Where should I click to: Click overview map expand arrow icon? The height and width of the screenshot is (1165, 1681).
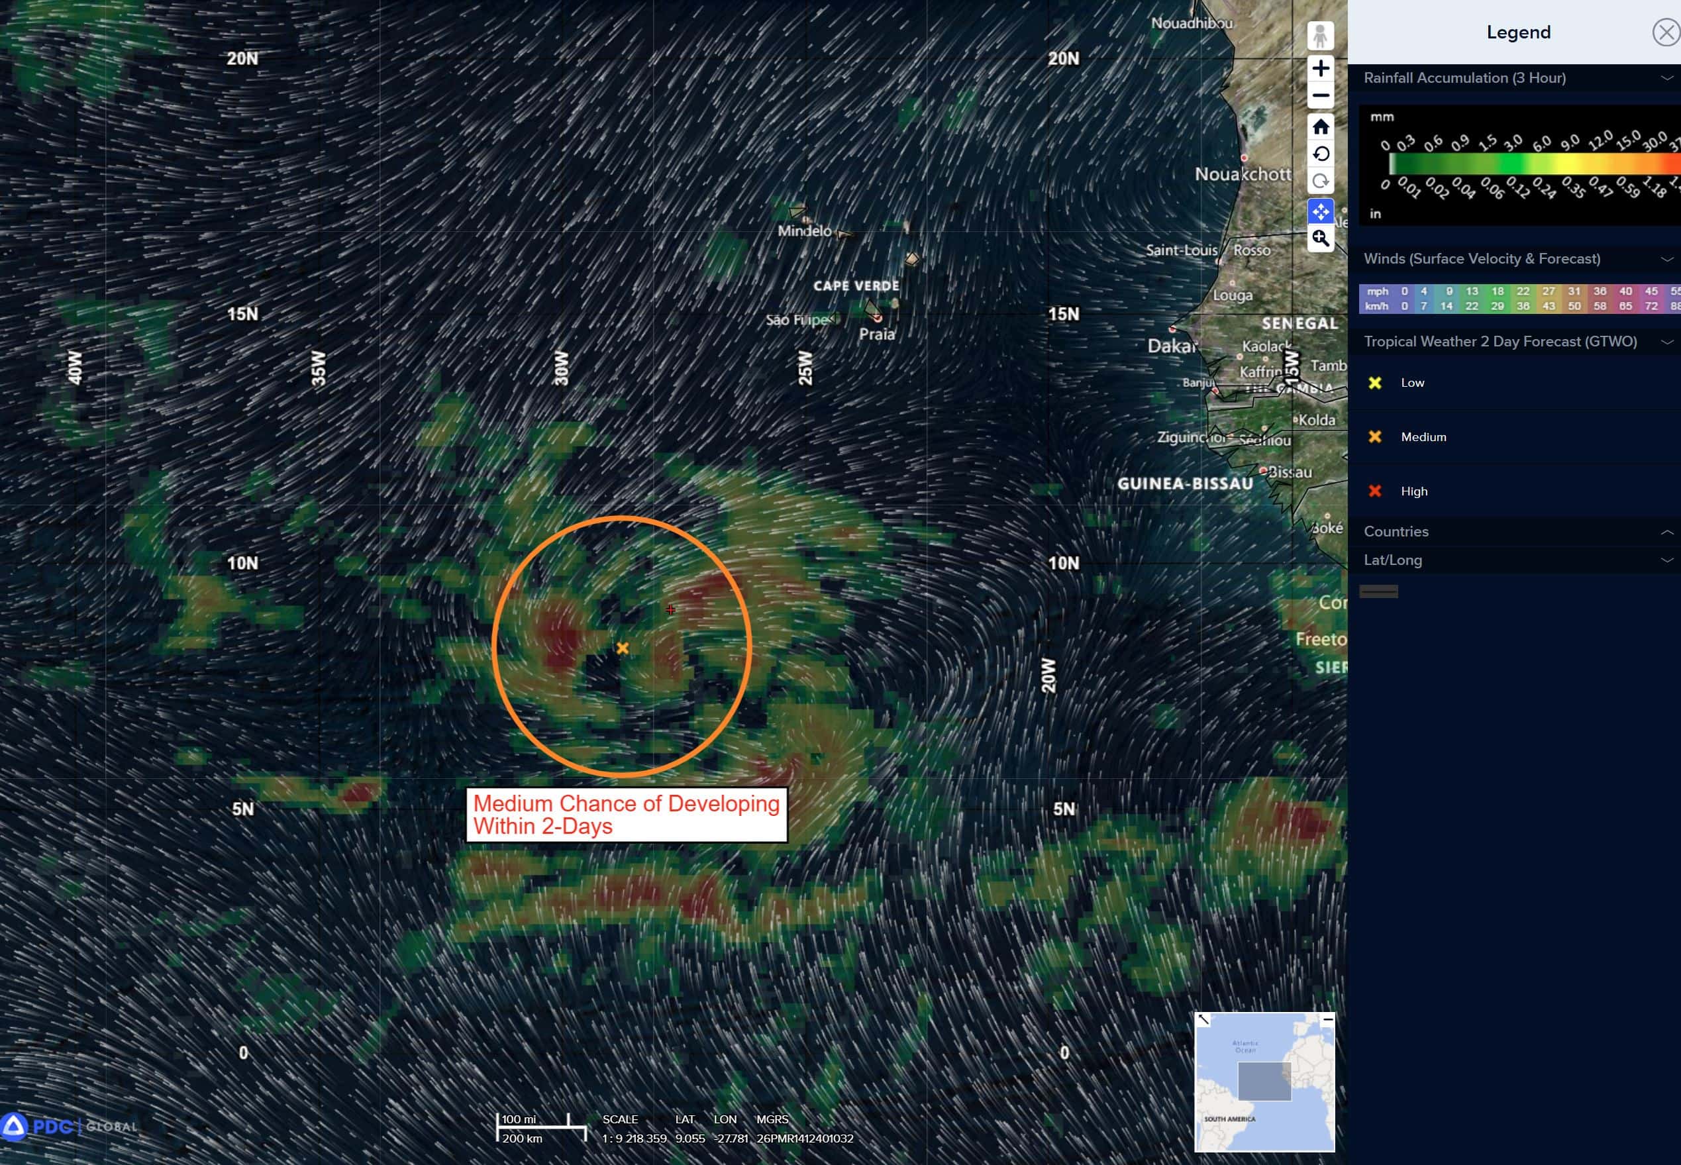1203,1020
